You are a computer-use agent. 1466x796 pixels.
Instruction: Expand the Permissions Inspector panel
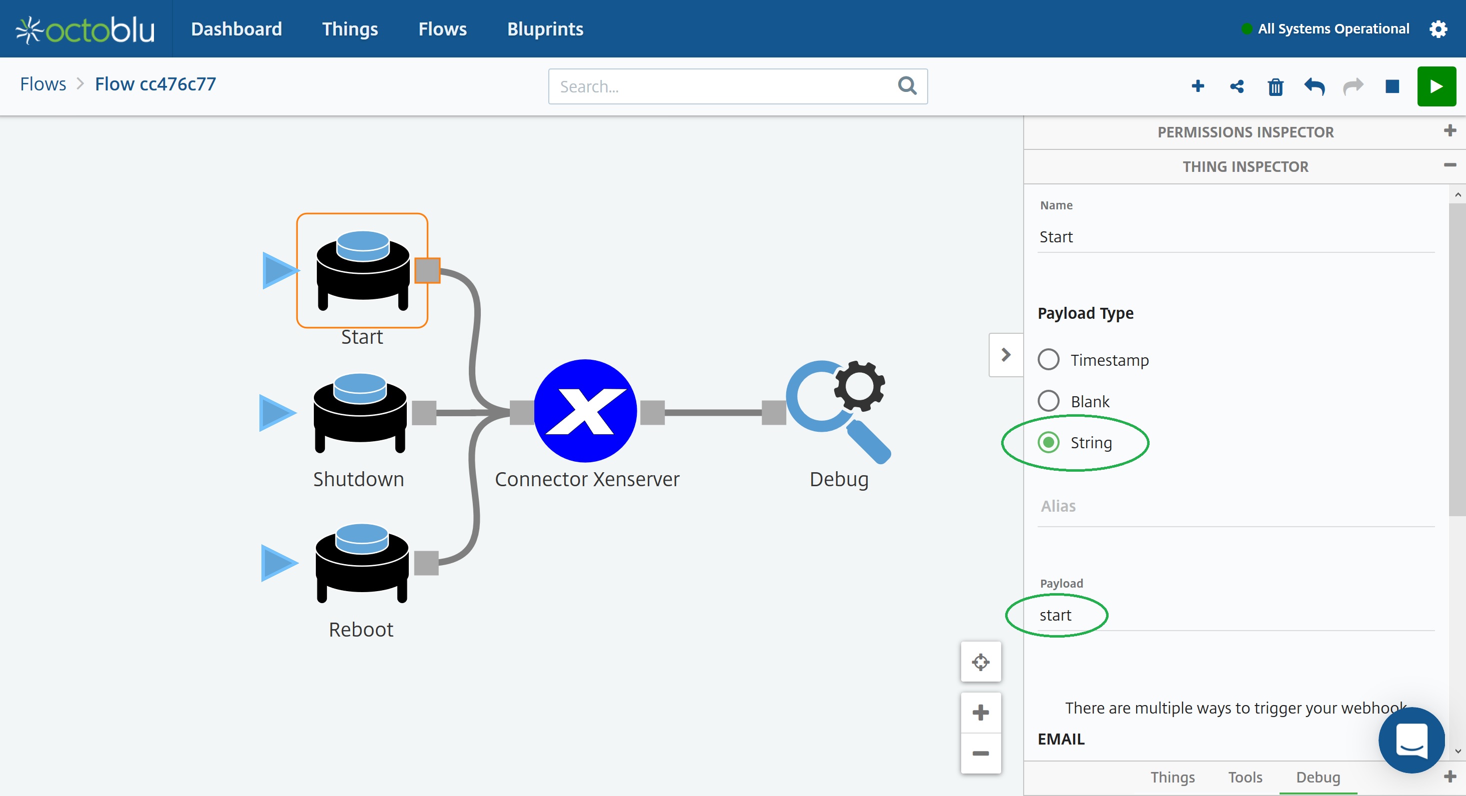tap(1450, 131)
